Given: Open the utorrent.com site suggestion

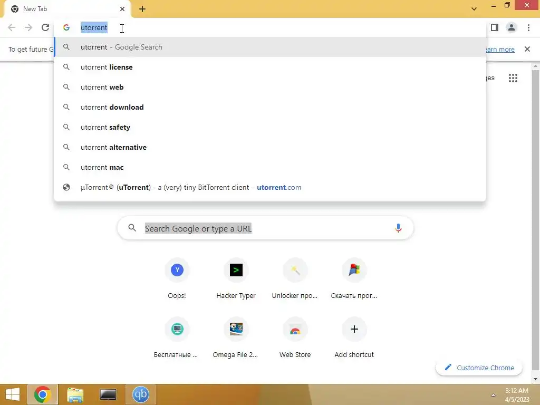Looking at the screenshot, I should click(x=270, y=187).
